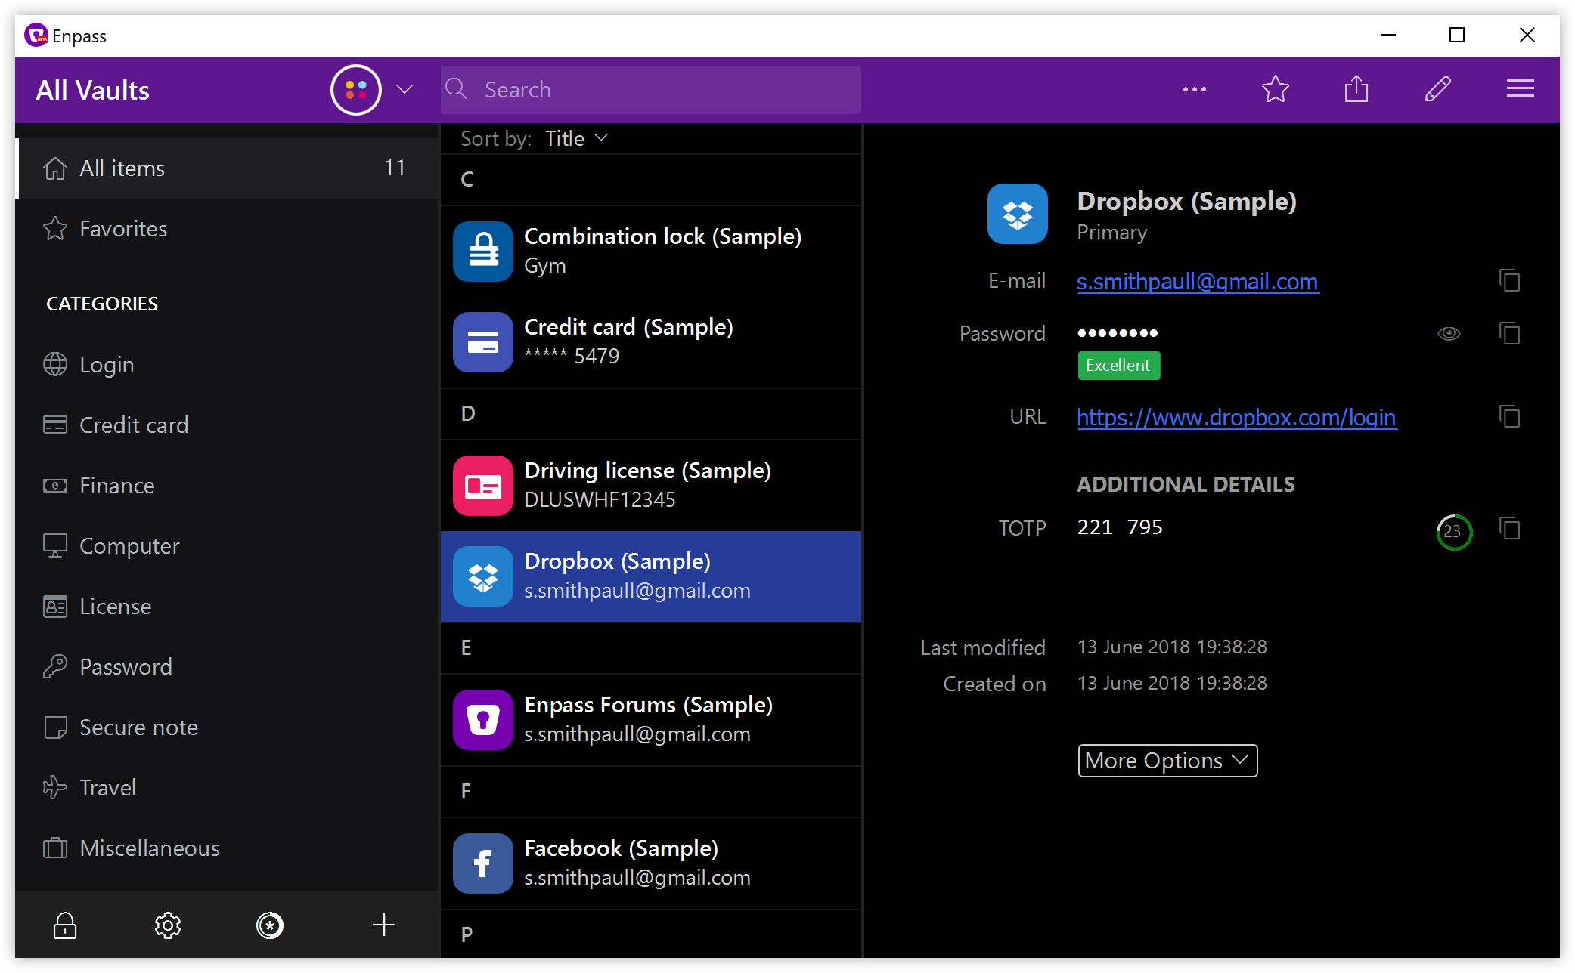Viewport: 1575px width, 973px height.
Task: Open the hamburger main menu
Action: 1520,89
